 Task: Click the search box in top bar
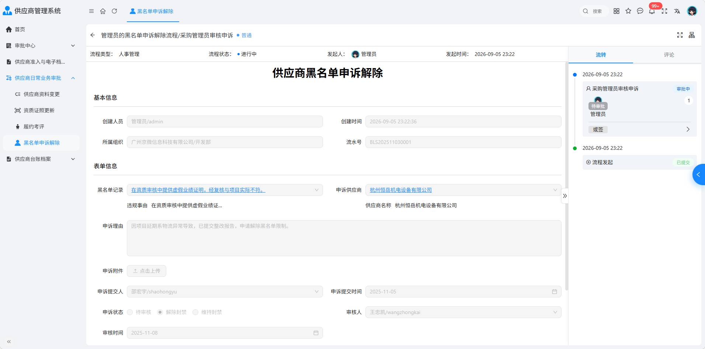tap(594, 11)
